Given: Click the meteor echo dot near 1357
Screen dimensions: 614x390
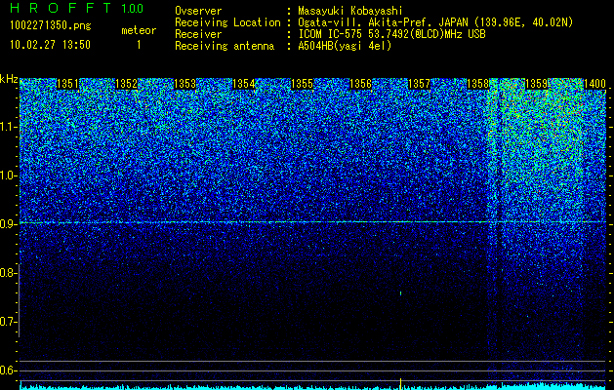Looking at the screenshot, I should click(x=400, y=292).
